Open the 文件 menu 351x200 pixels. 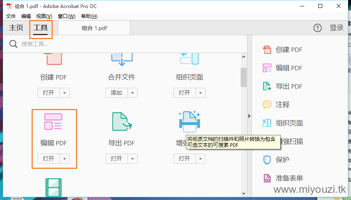tap(11, 16)
